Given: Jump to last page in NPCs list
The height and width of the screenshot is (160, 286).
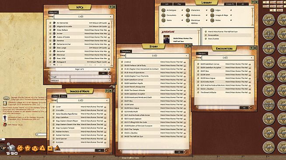Looking at the screenshot, I should [x=109, y=69].
